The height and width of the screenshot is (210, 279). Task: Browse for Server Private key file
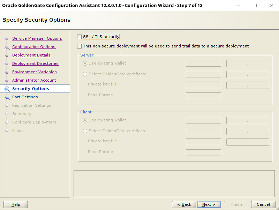click(248, 85)
